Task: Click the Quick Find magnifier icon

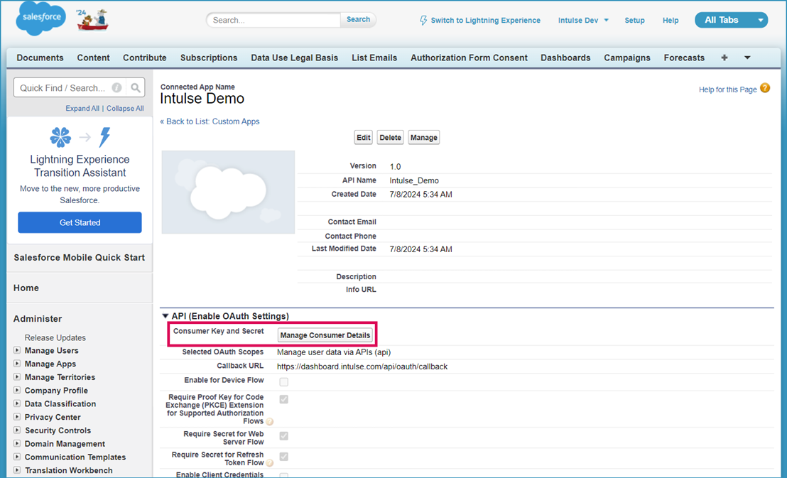Action: coord(136,88)
